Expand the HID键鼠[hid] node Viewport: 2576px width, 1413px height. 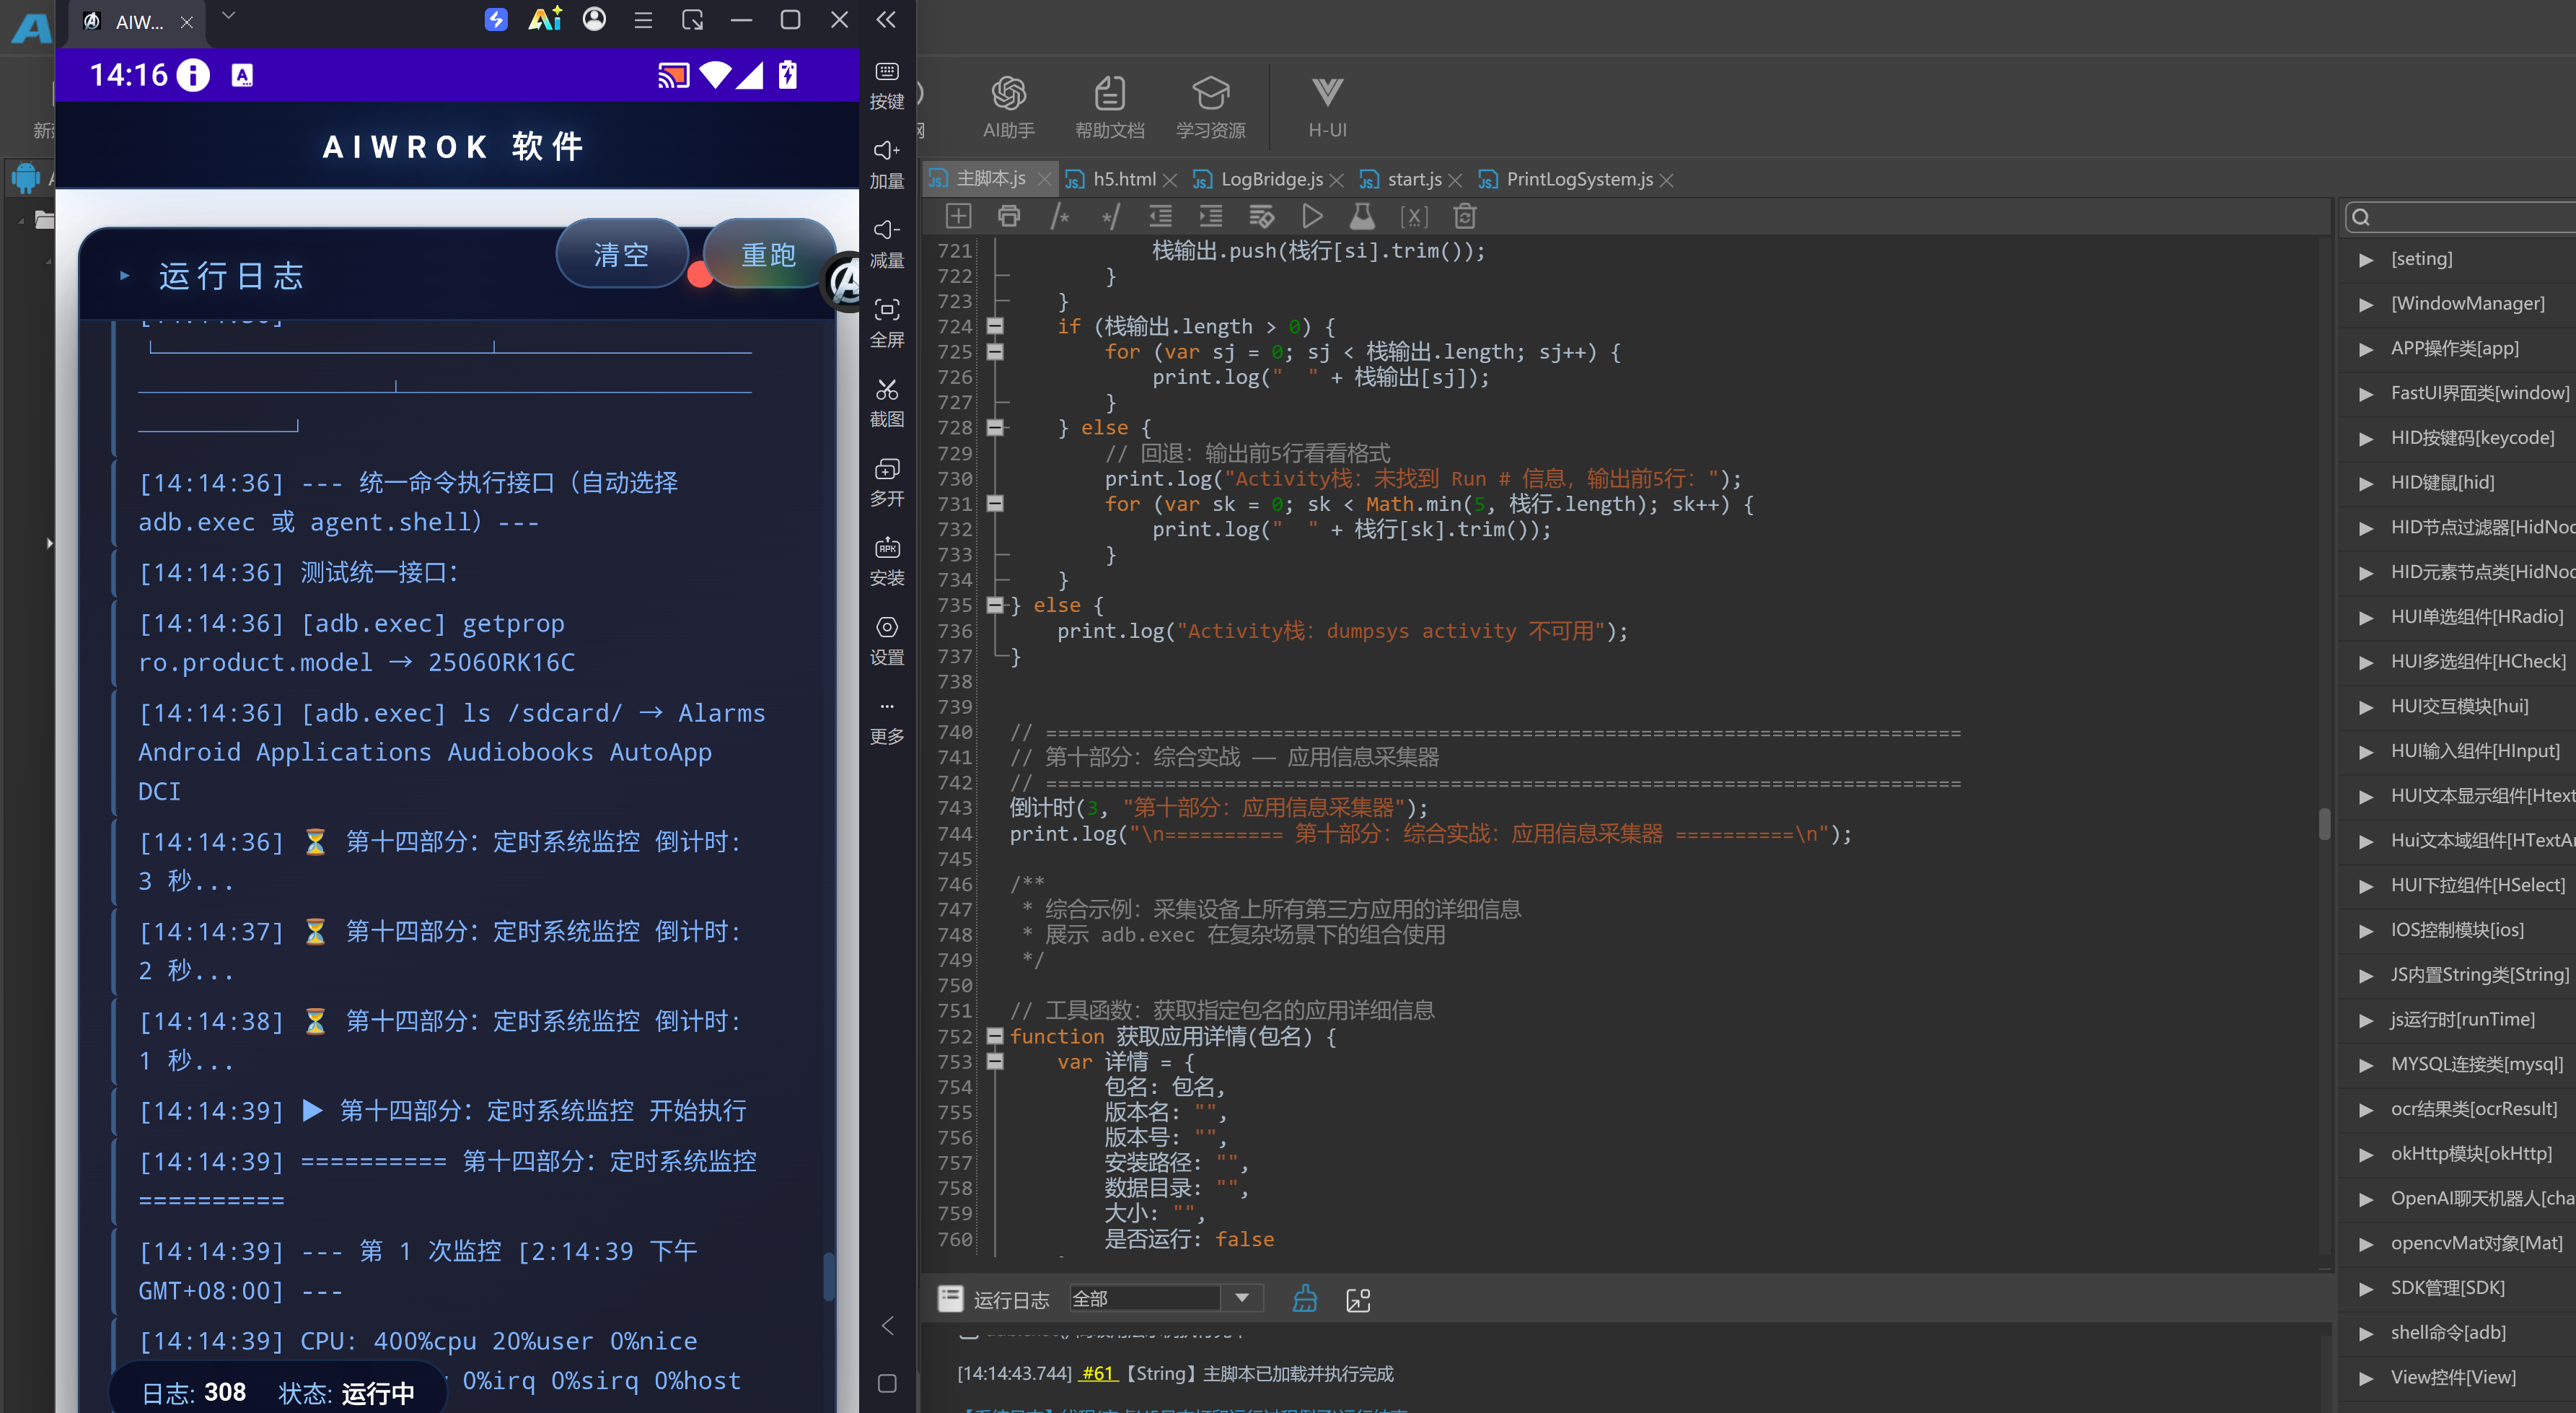coord(2366,482)
